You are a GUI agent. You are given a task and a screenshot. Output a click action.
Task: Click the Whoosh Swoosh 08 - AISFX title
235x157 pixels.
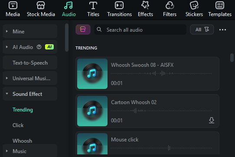pyautogui.click(x=142, y=65)
